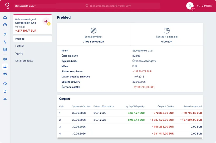Click the outgoing payment arrow icon
The height and width of the screenshot is (143, 216).
coord(5,35)
